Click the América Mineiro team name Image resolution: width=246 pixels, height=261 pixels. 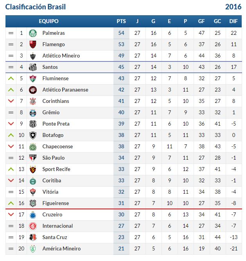(61, 248)
